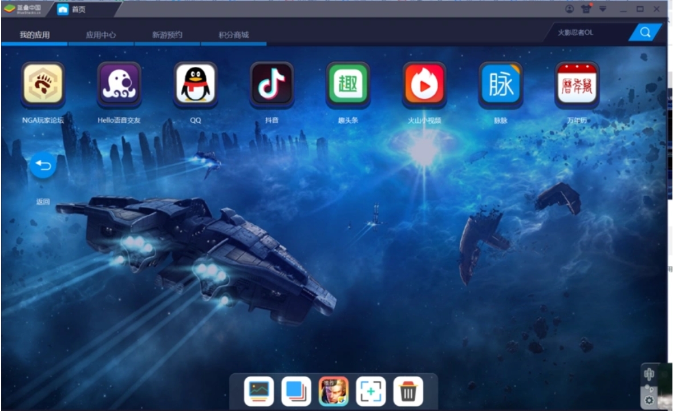Image resolution: width=673 pixels, height=412 pixels.
Task: Launch 火山小视频 video app
Action: [x=424, y=84]
